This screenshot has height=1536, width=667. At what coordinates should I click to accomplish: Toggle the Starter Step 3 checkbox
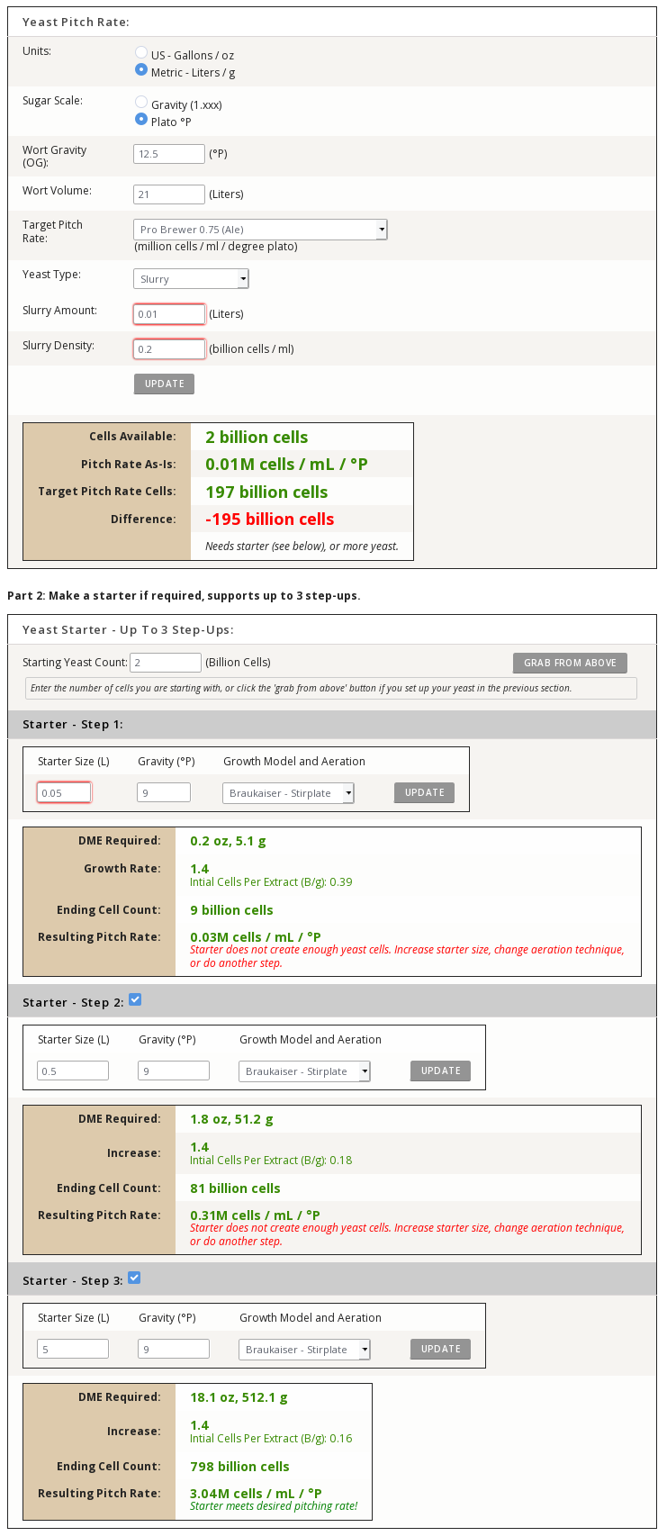134,1278
